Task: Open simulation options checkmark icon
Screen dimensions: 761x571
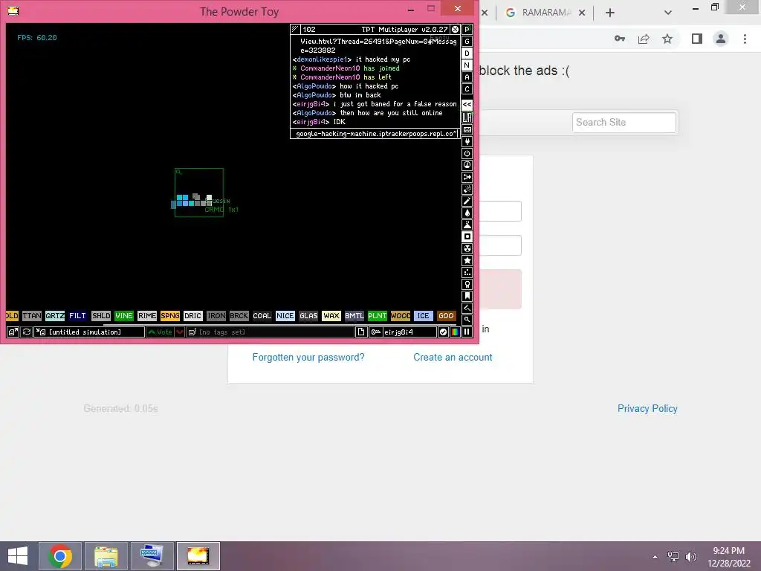Action: point(443,332)
